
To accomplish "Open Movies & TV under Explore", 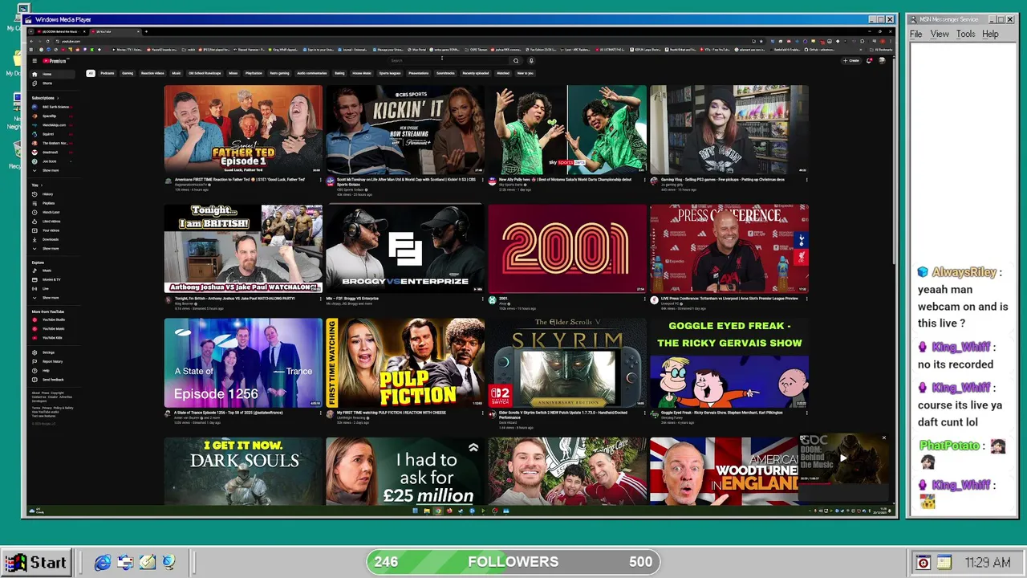I will click(52, 279).
